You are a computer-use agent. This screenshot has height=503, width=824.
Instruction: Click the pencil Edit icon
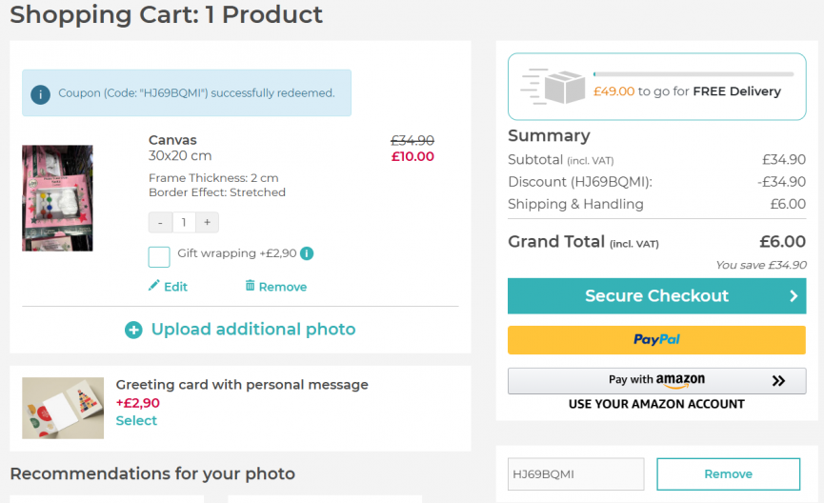[154, 286]
